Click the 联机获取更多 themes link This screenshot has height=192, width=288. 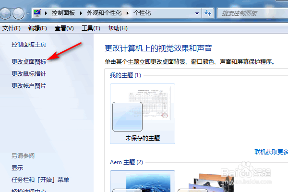coord(271,152)
